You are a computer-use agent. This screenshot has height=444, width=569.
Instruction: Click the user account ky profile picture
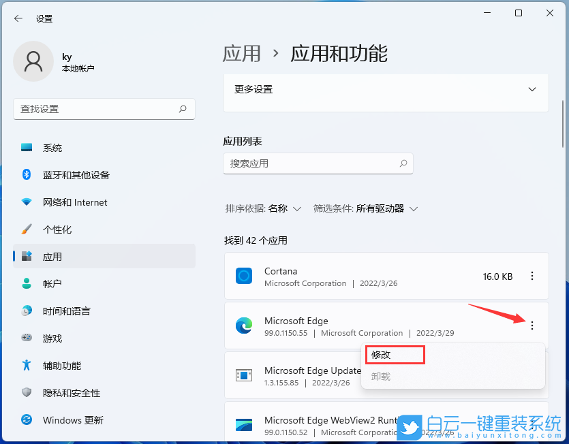[33, 61]
